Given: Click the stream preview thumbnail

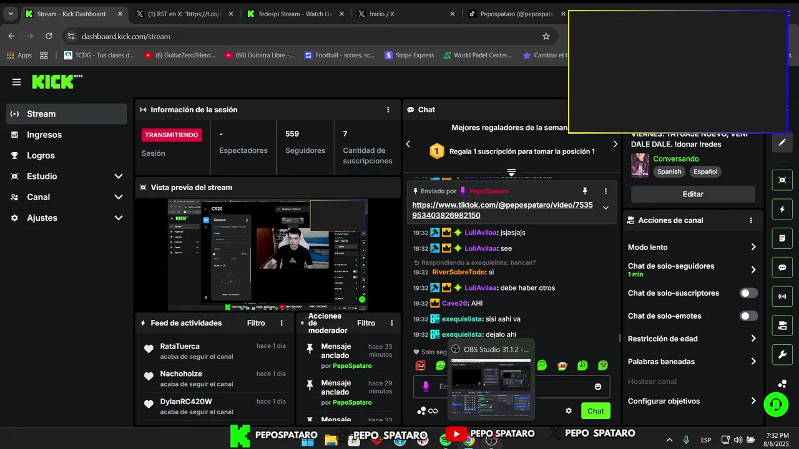Looking at the screenshot, I should tap(268, 254).
